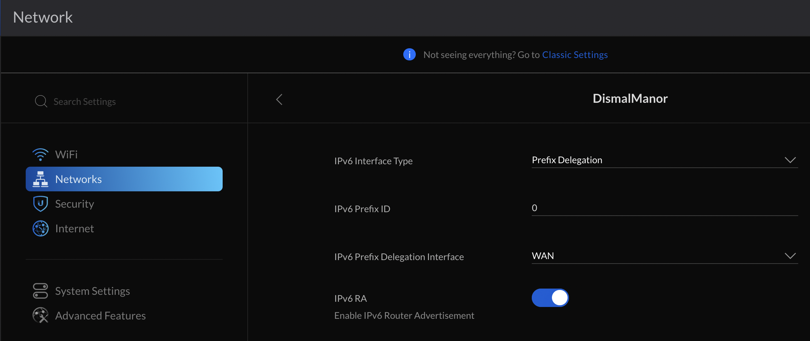Viewport: 810px width, 341px height.
Task: Select the Security text label in sidebar
Action: click(x=75, y=204)
